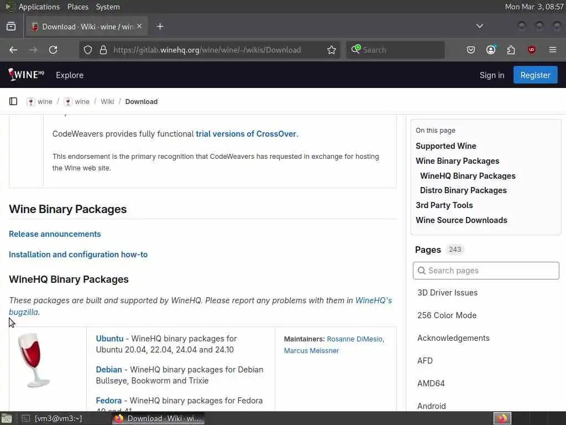Open the Extensions puzzle icon
Image resolution: width=566 pixels, height=425 pixels.
pyautogui.click(x=511, y=50)
